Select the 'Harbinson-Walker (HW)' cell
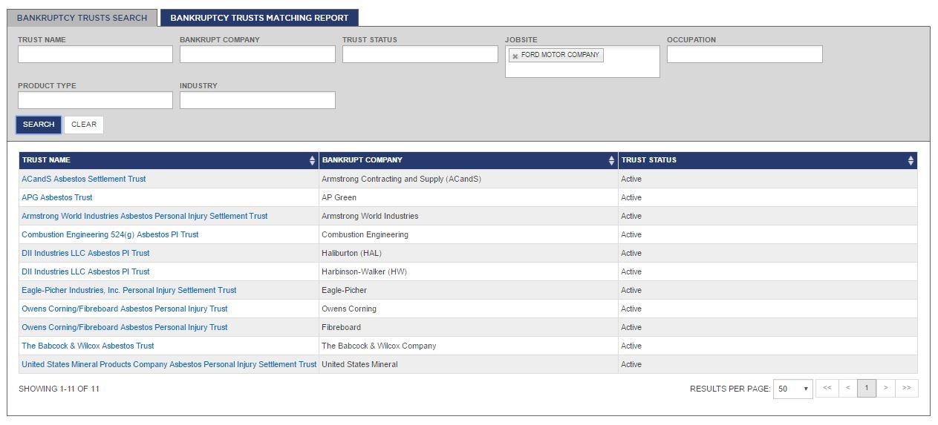The height and width of the screenshot is (425, 938). point(468,271)
